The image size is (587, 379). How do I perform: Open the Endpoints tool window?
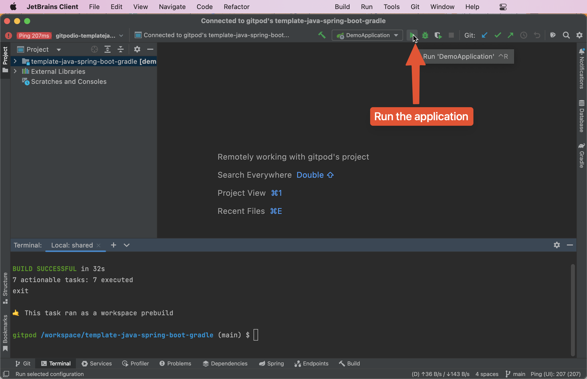[x=312, y=363]
